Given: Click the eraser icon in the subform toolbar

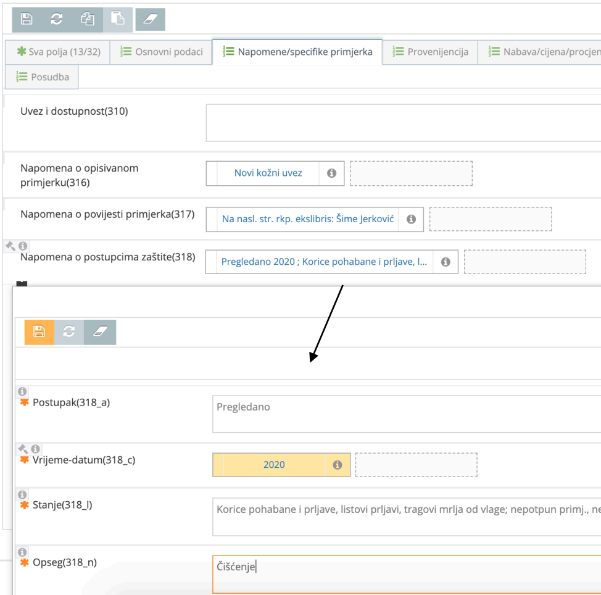Looking at the screenshot, I should [100, 332].
